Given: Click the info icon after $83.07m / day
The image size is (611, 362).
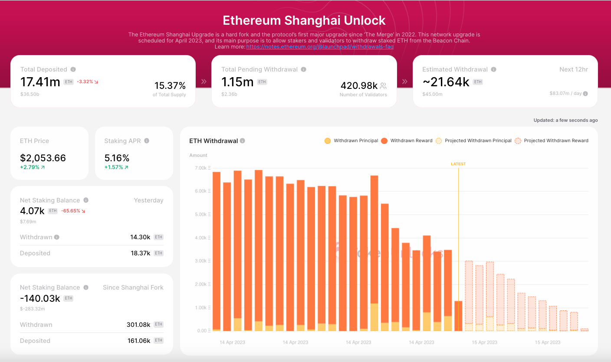Looking at the screenshot, I should [585, 94].
